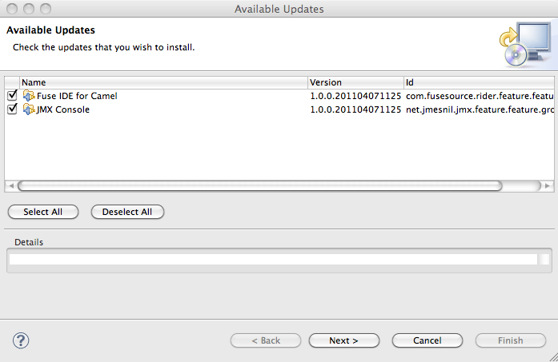Image resolution: width=558 pixels, height=362 pixels.
Task: Open help with the question mark icon
Action: [21, 340]
